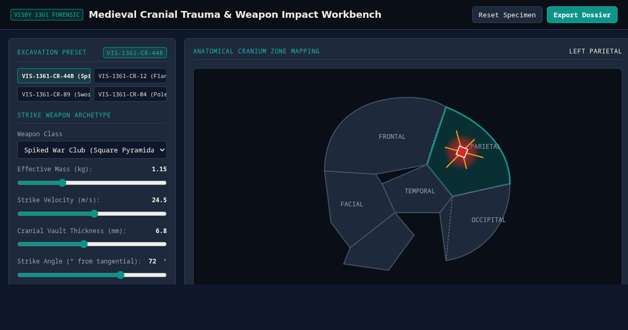Select preset VIS-1361-CR-44B
This screenshot has height=330, width=628.
pyautogui.click(x=54, y=76)
